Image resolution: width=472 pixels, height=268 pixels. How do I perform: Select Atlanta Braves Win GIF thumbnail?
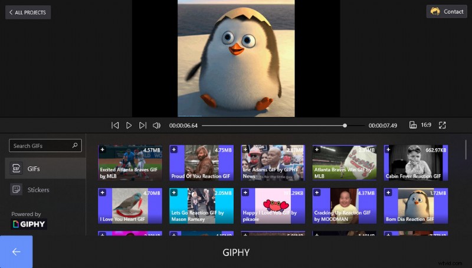(345, 163)
